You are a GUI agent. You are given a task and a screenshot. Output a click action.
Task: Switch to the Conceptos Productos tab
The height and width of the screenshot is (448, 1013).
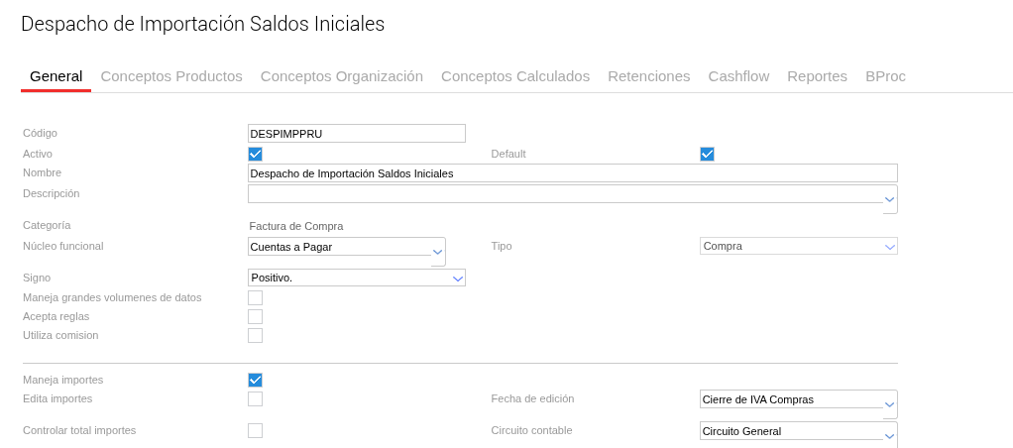tap(171, 76)
